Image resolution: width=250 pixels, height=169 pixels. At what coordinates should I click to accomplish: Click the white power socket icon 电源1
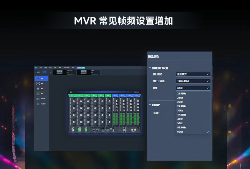(73, 129)
